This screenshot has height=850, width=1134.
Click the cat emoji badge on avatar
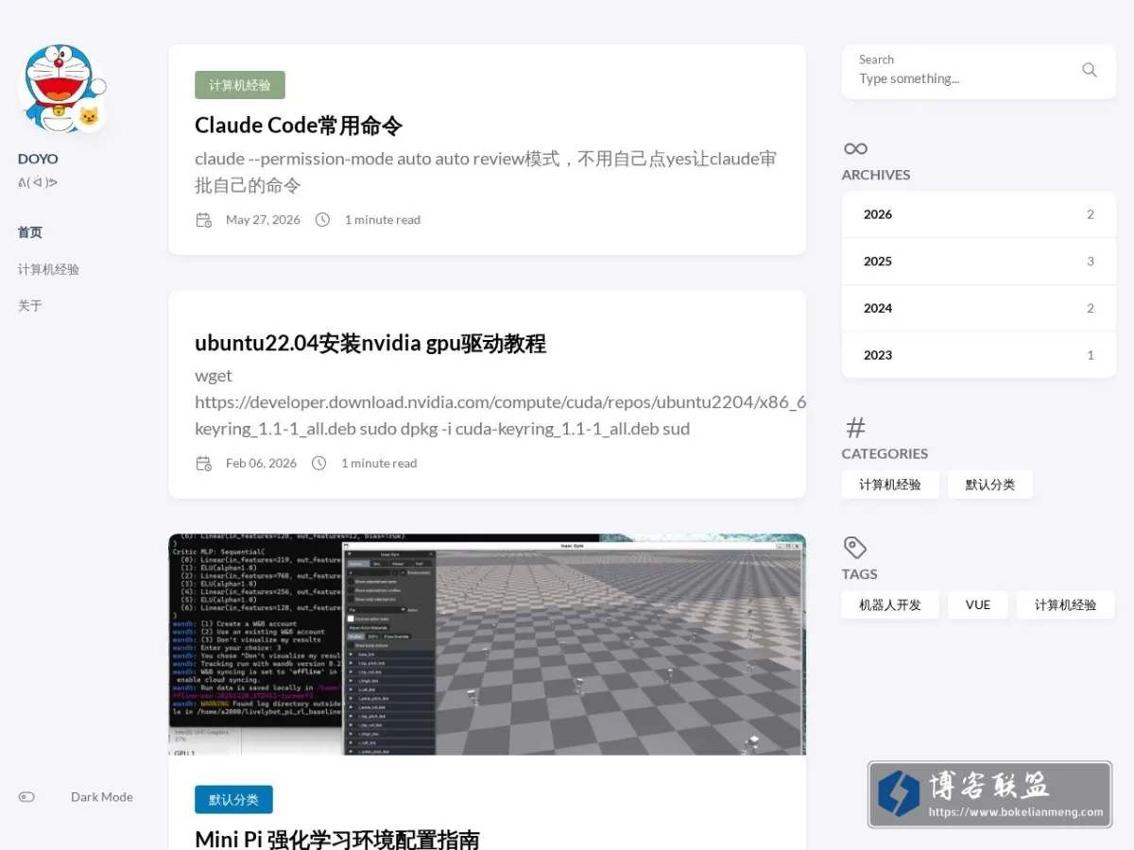88,117
